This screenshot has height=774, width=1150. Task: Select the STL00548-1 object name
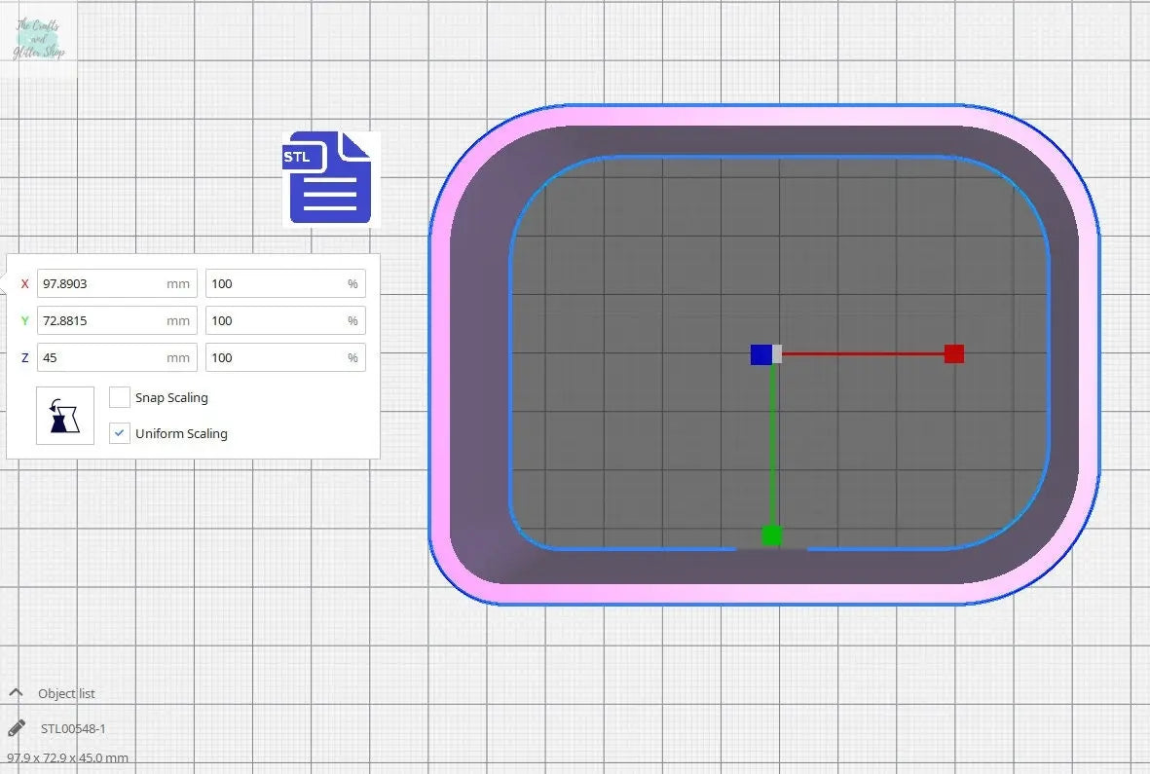point(73,728)
